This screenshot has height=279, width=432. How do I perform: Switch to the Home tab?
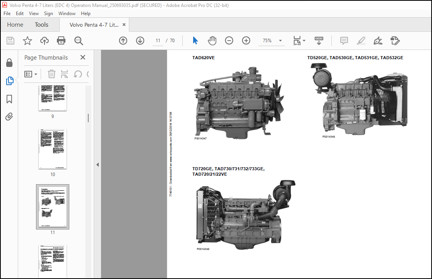[x=15, y=25]
